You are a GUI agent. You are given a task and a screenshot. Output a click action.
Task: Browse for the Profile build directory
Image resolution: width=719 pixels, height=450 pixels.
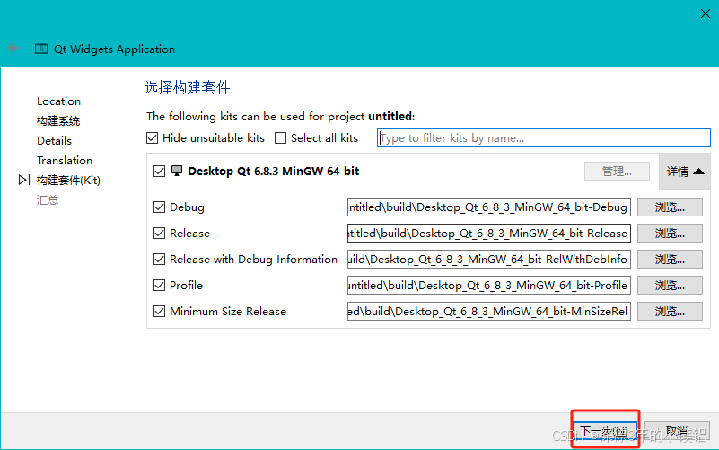click(670, 286)
